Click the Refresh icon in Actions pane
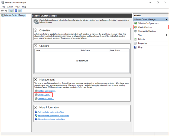The width and height of the screenshot is (169, 136). (x=135, y=39)
